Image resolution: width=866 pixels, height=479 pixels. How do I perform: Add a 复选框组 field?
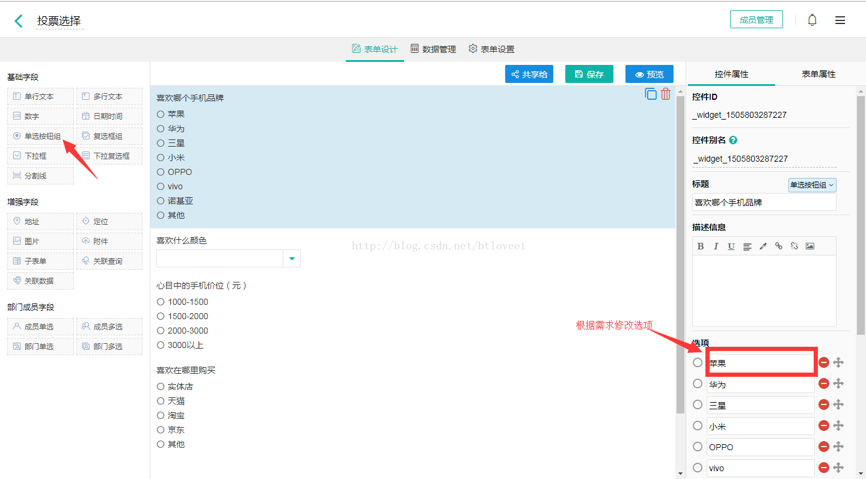109,136
